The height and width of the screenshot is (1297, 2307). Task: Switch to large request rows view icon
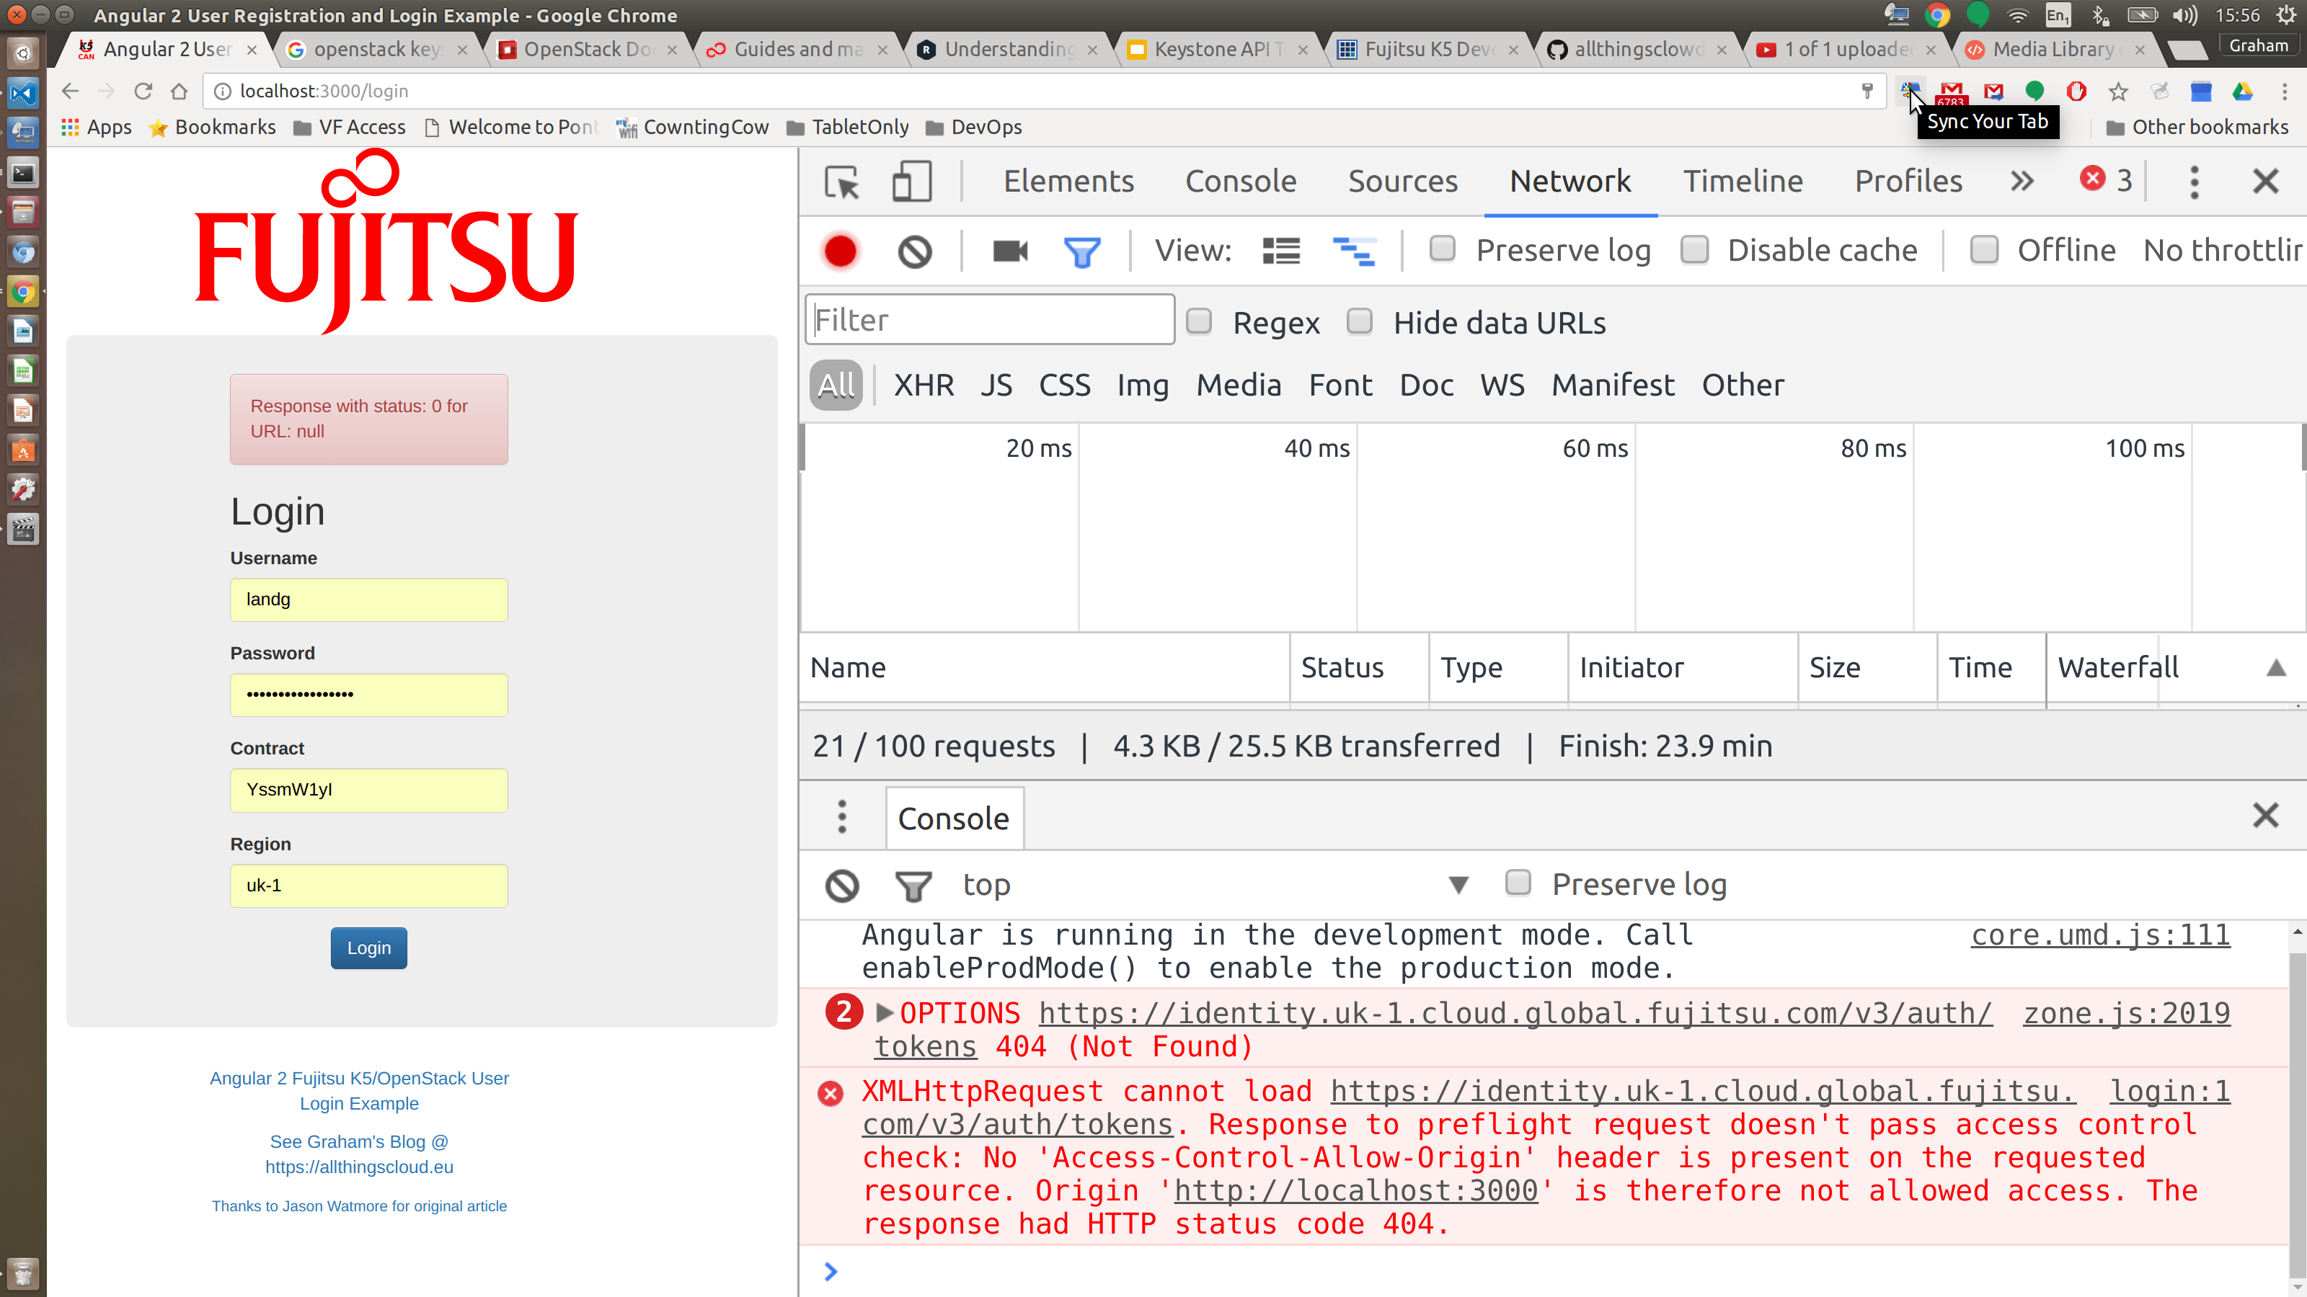1280,251
